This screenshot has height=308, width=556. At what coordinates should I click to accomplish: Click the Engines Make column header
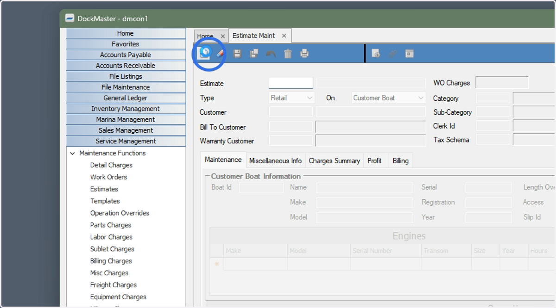pos(255,251)
